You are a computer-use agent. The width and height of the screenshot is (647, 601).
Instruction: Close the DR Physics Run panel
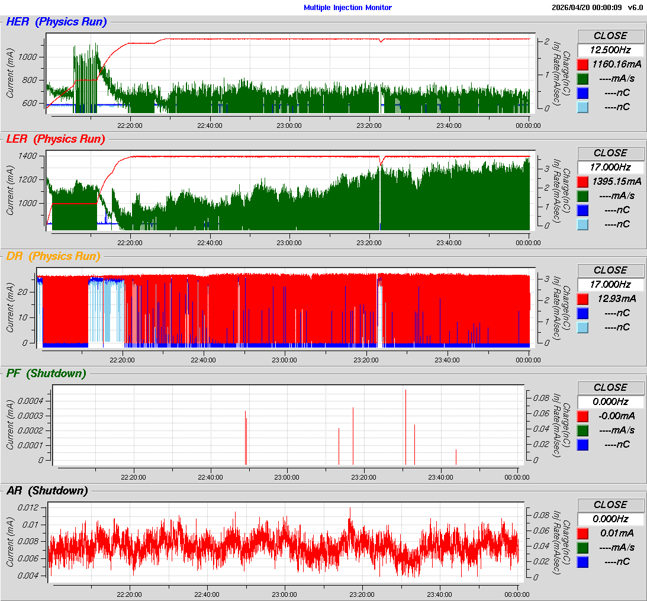(610, 270)
